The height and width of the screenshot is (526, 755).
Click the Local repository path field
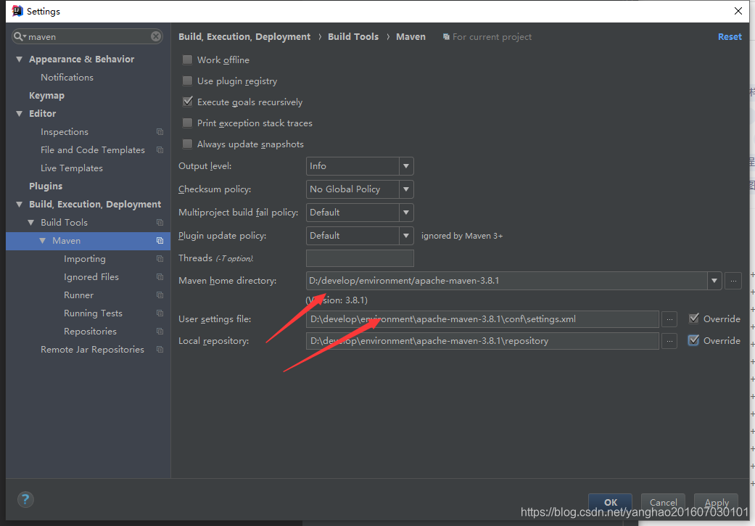pos(482,341)
